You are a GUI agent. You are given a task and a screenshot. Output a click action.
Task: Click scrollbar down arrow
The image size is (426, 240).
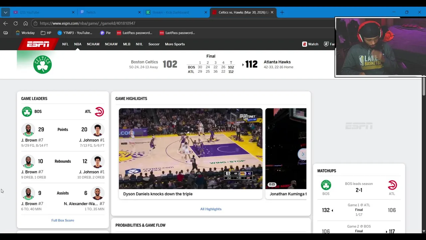point(424,231)
